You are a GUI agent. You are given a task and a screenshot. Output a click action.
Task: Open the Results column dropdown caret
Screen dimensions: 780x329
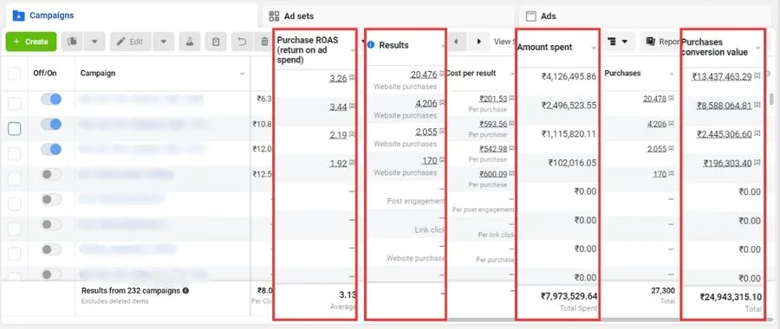(443, 46)
